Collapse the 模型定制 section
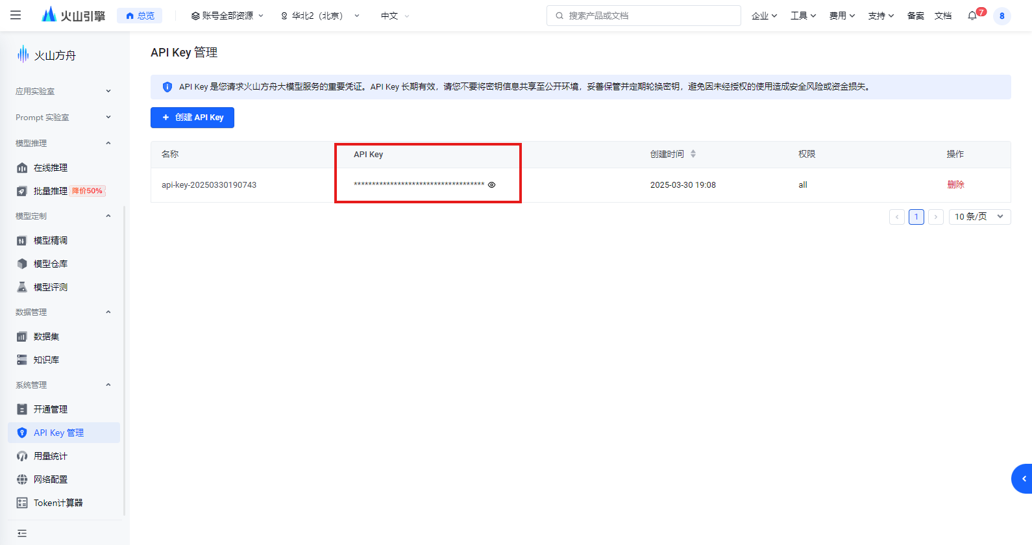 [x=64, y=216]
